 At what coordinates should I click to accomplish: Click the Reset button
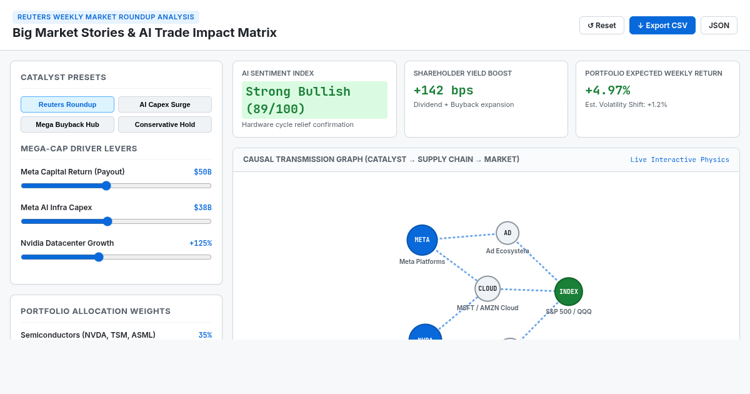602,26
